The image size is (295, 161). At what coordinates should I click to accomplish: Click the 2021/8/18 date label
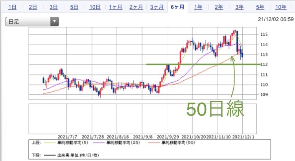[118, 137]
